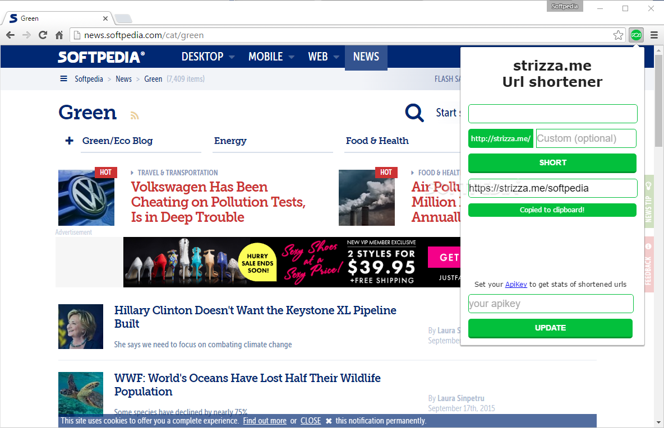Click scrollbar down arrow
This screenshot has width=664, height=428.
pyautogui.click(x=658, y=422)
